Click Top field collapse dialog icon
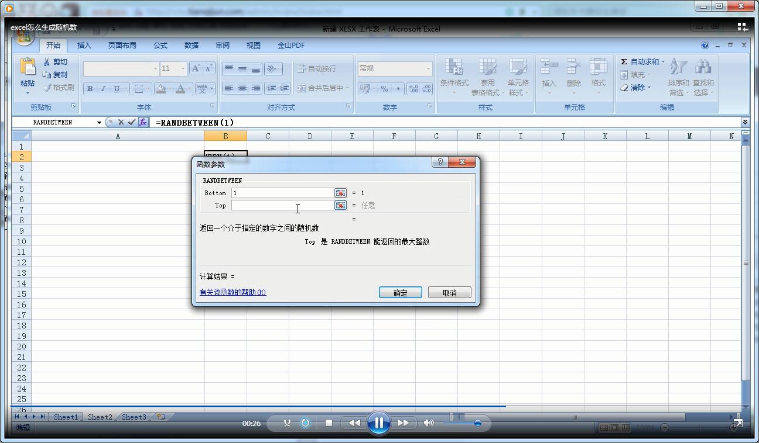 pos(340,205)
